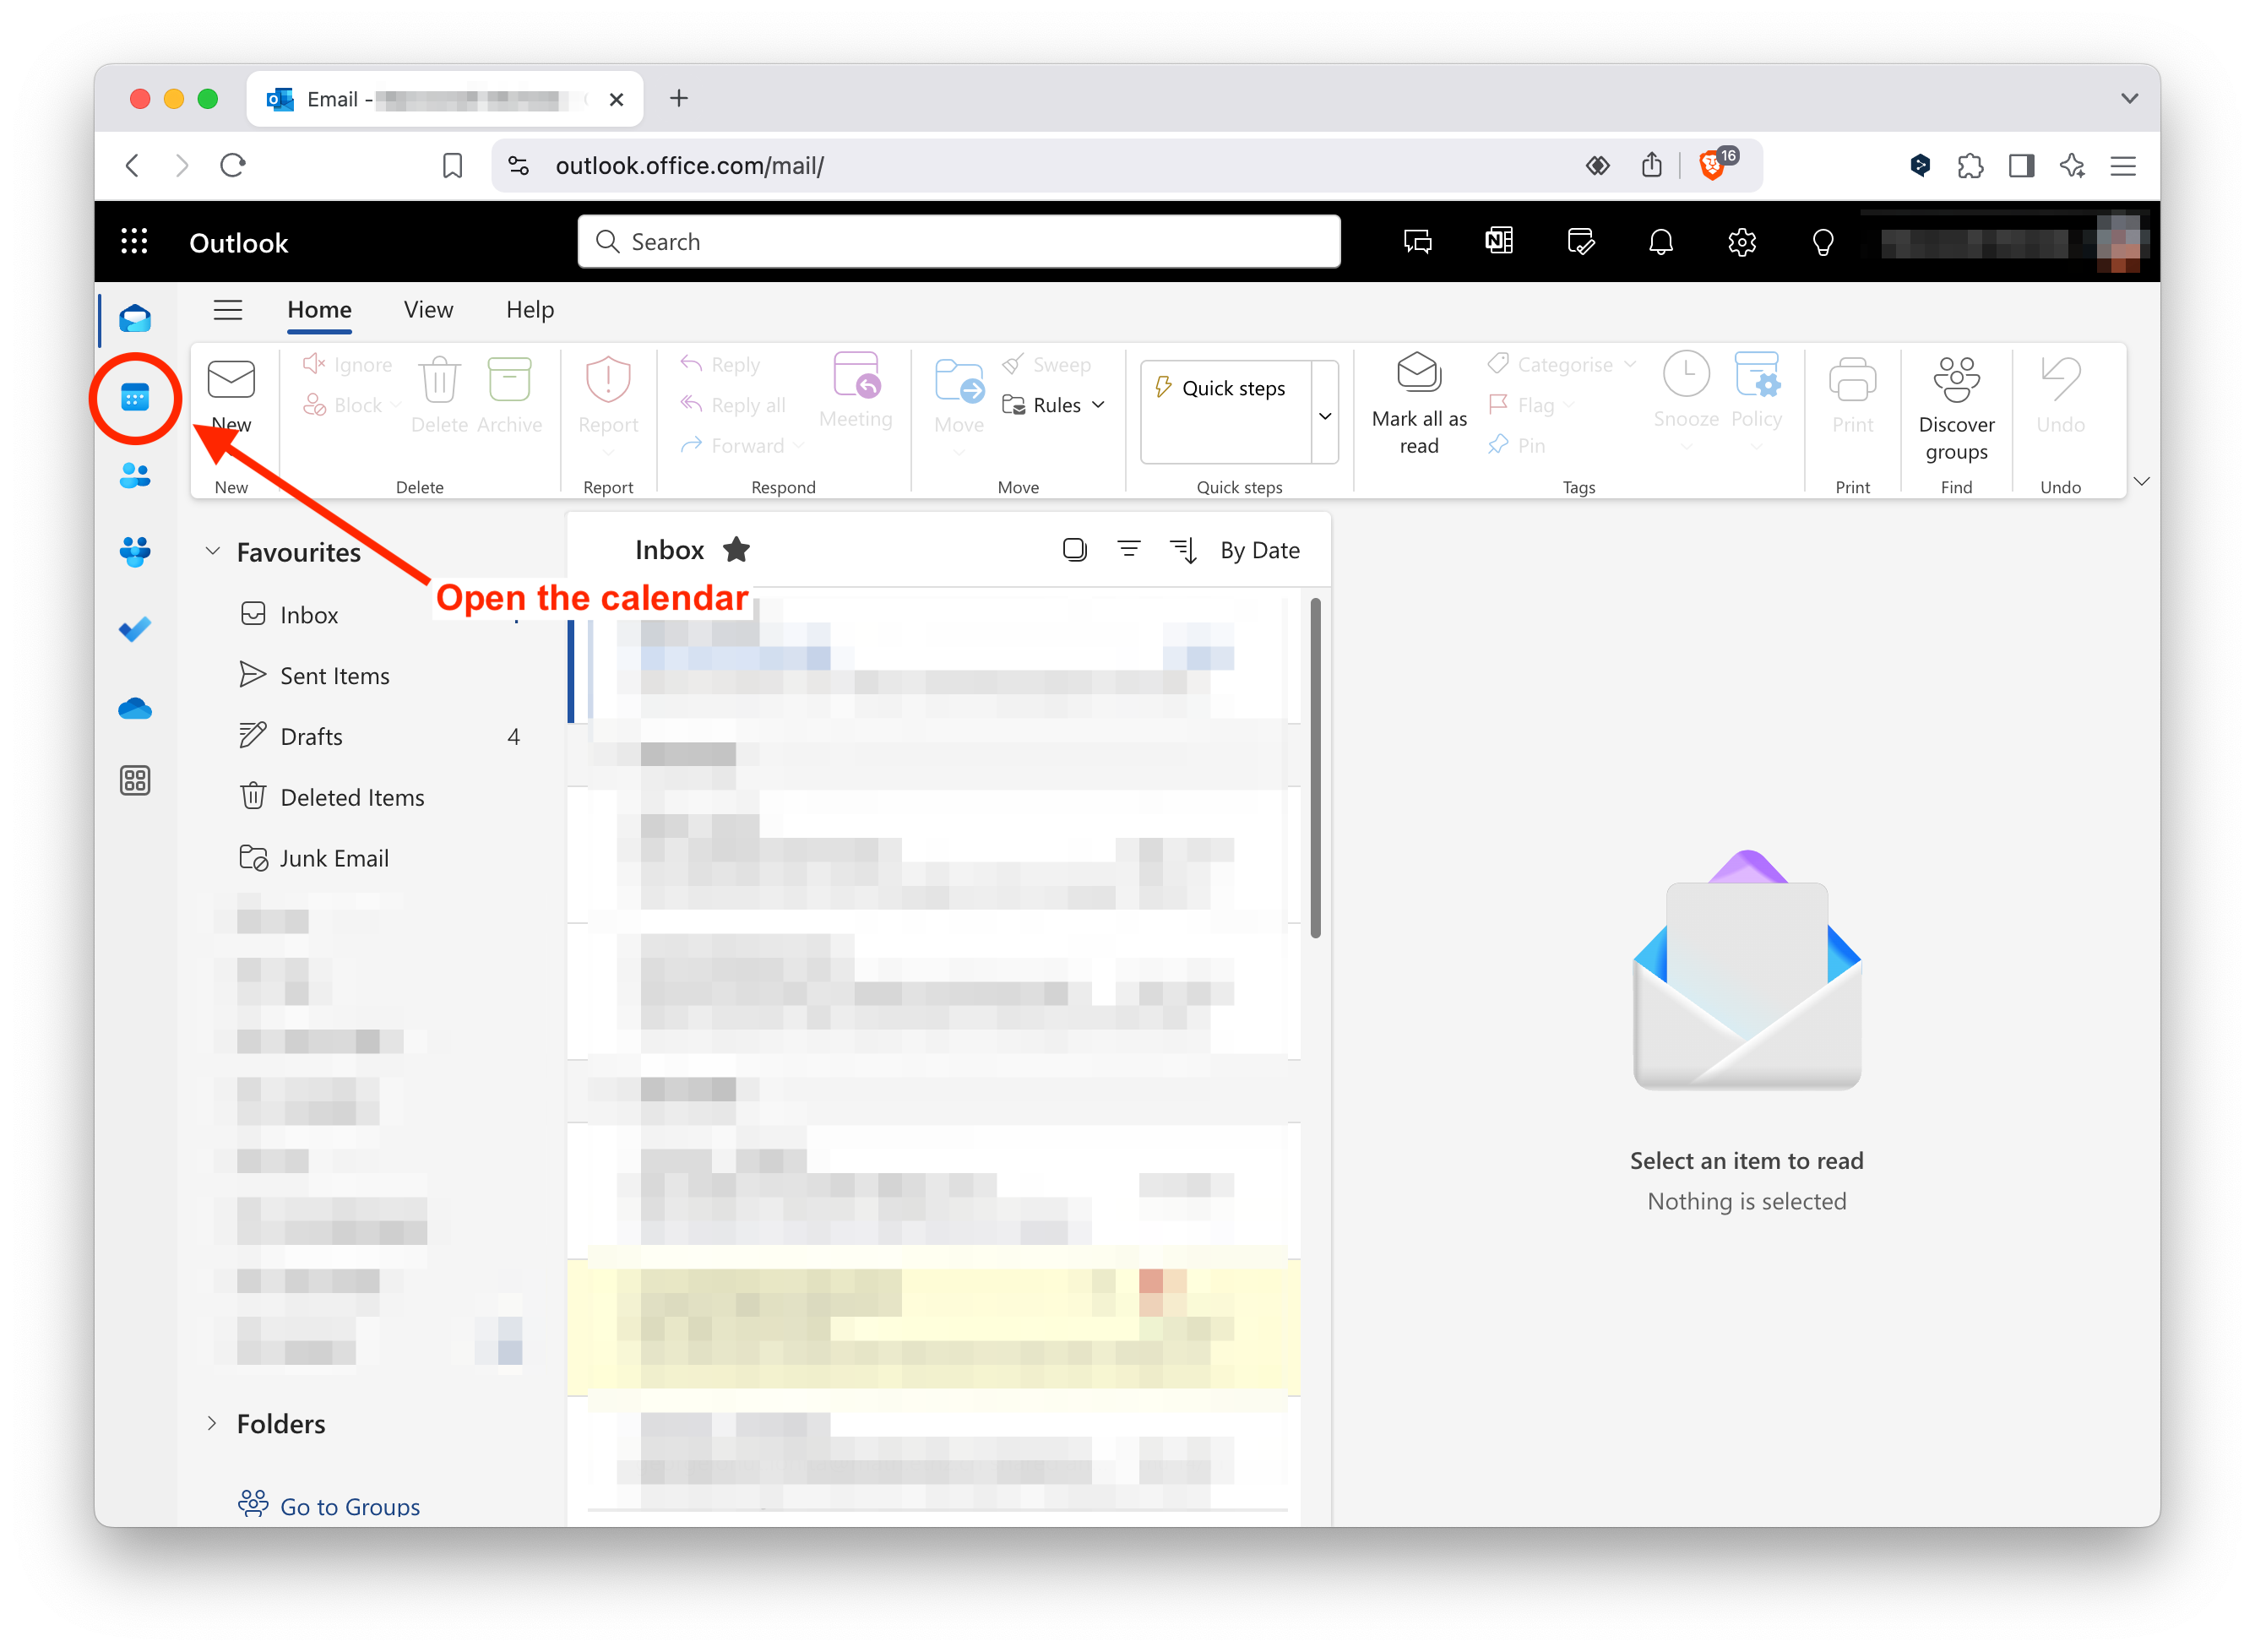The image size is (2255, 1652).
Task: Expand the ribbon options chevron
Action: [x=2141, y=481]
